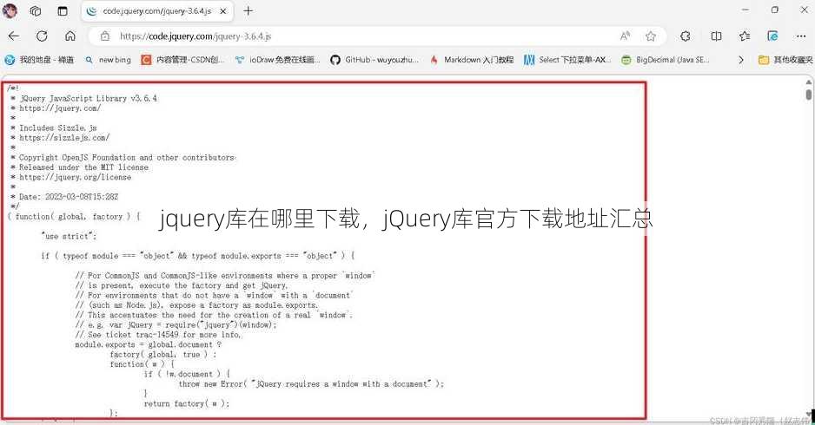815x425 pixels.
Task: Expand more bookmarks chevron
Action: [x=740, y=60]
